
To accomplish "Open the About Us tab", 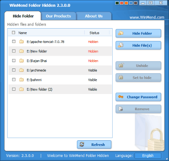I will [94, 16].
